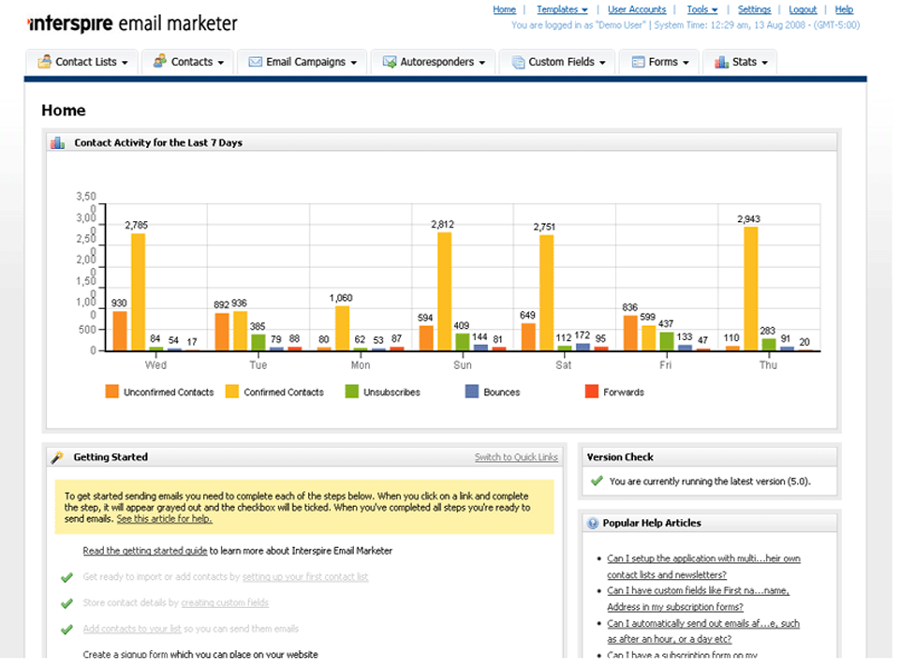The width and height of the screenshot is (900, 668).
Task: Click the Thursday Confirmed Contacts bar labeled 2,943
Action: pyautogui.click(x=750, y=289)
